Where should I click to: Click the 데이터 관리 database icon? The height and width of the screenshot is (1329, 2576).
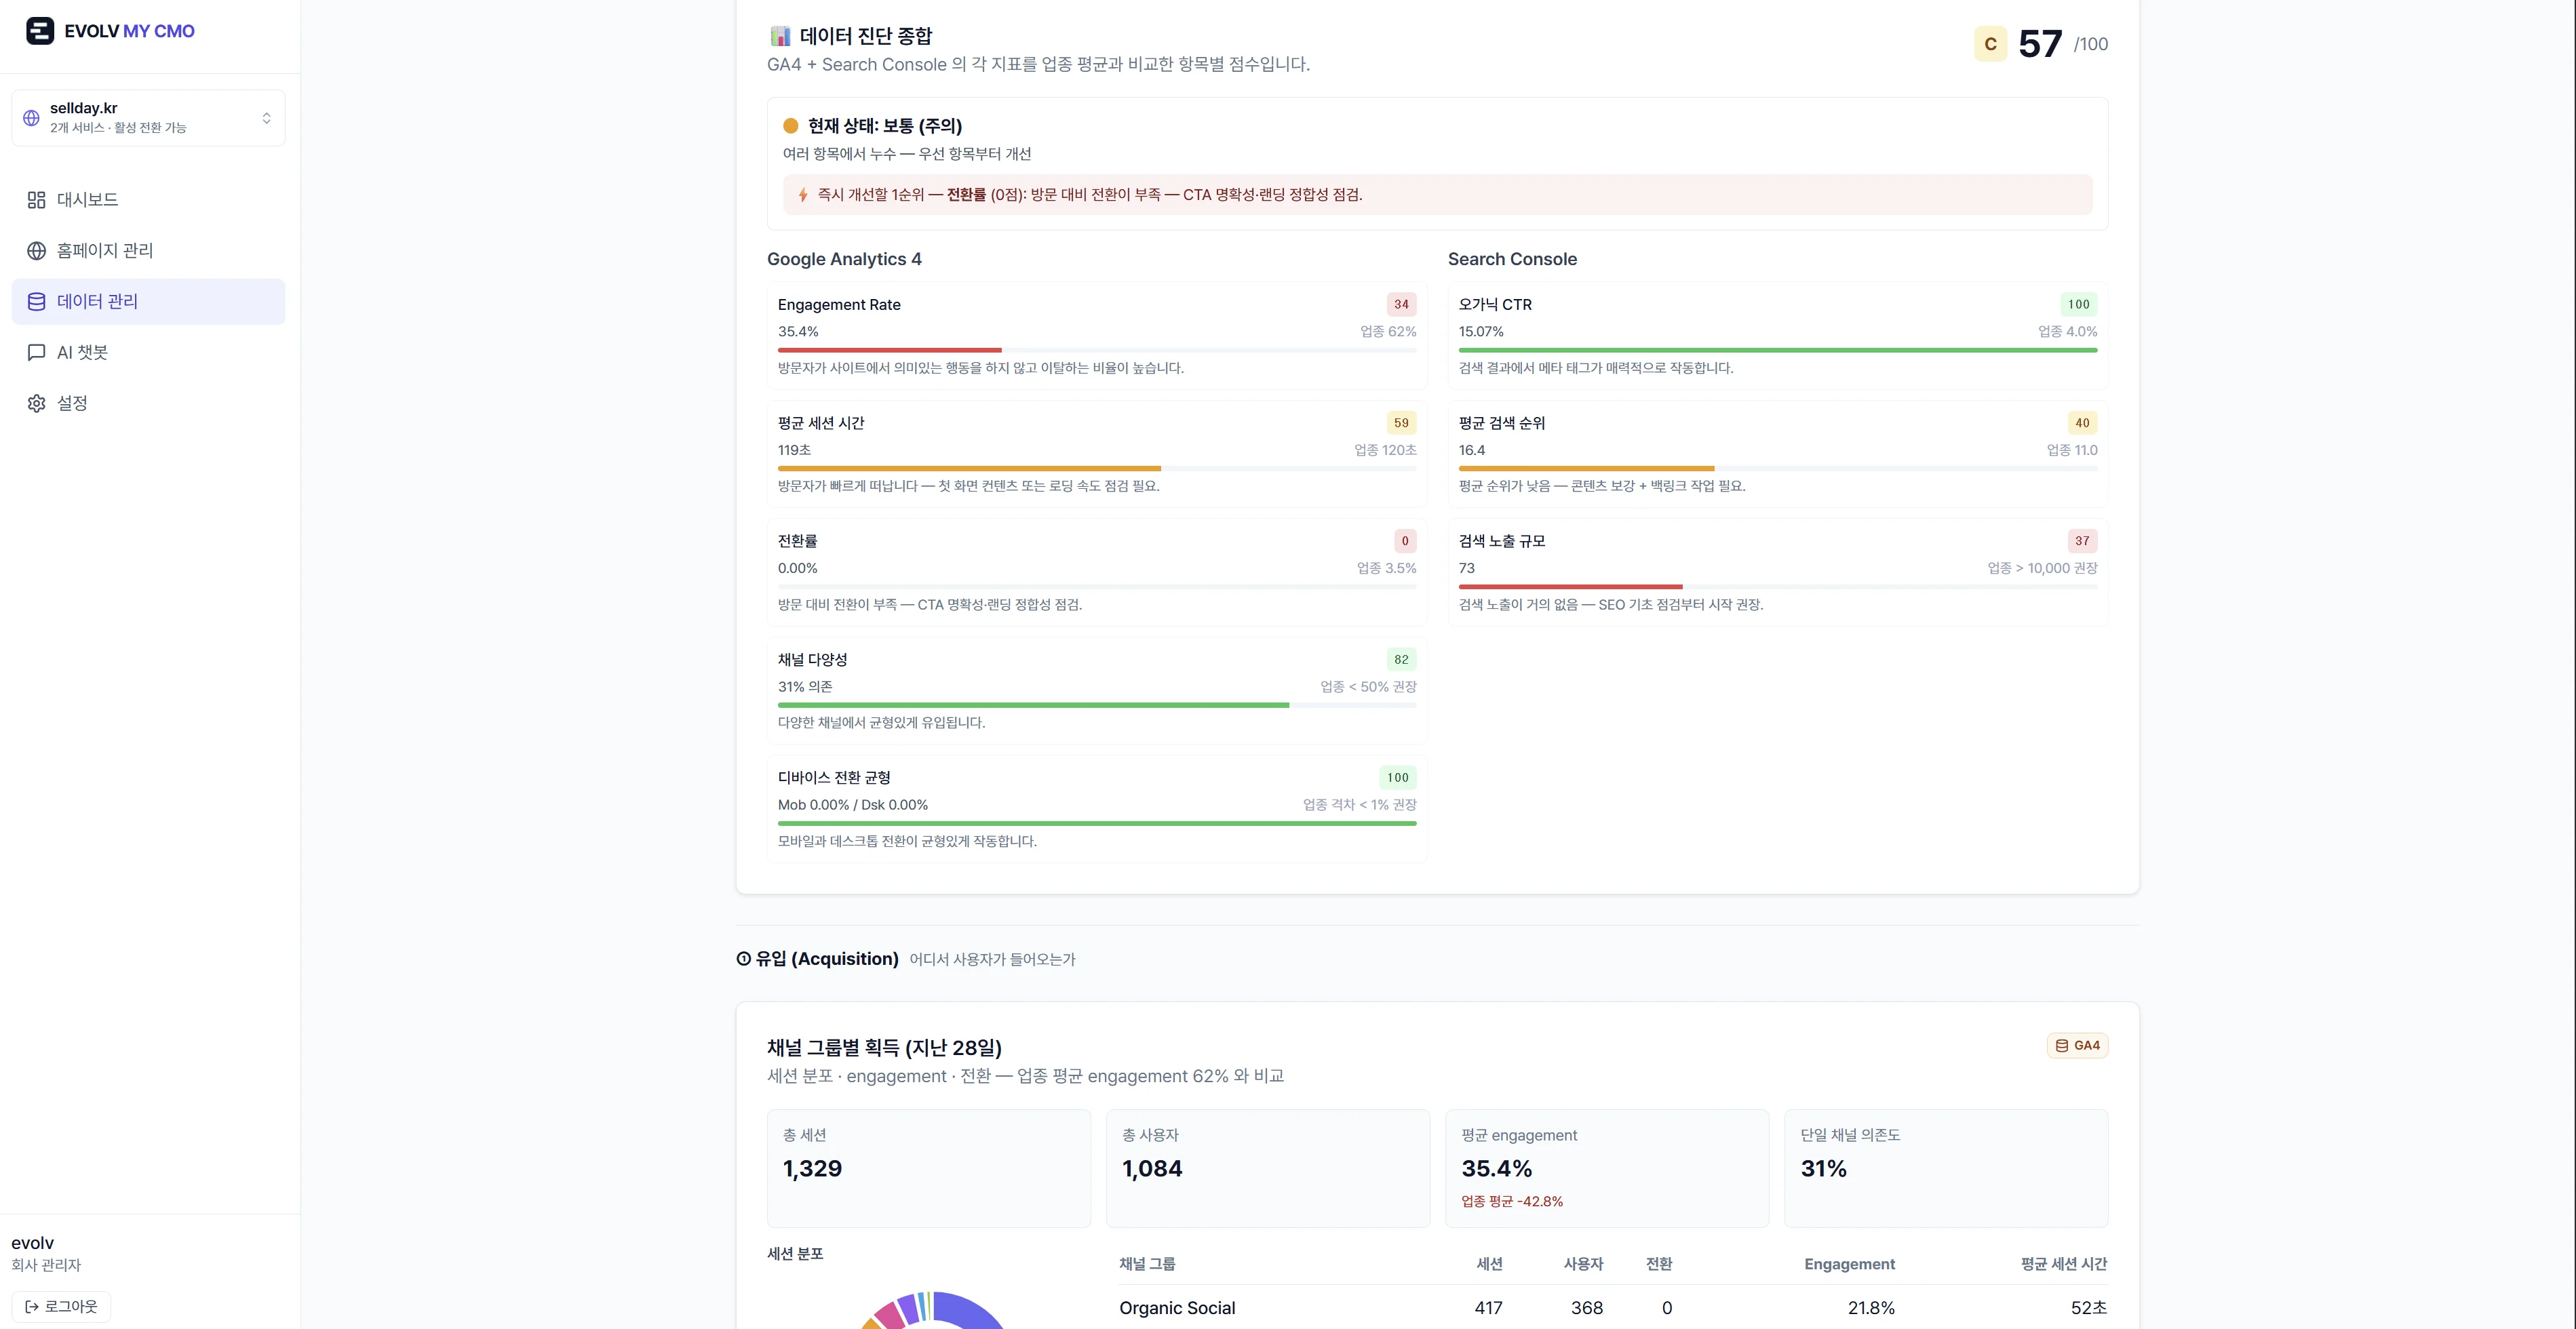(37, 302)
